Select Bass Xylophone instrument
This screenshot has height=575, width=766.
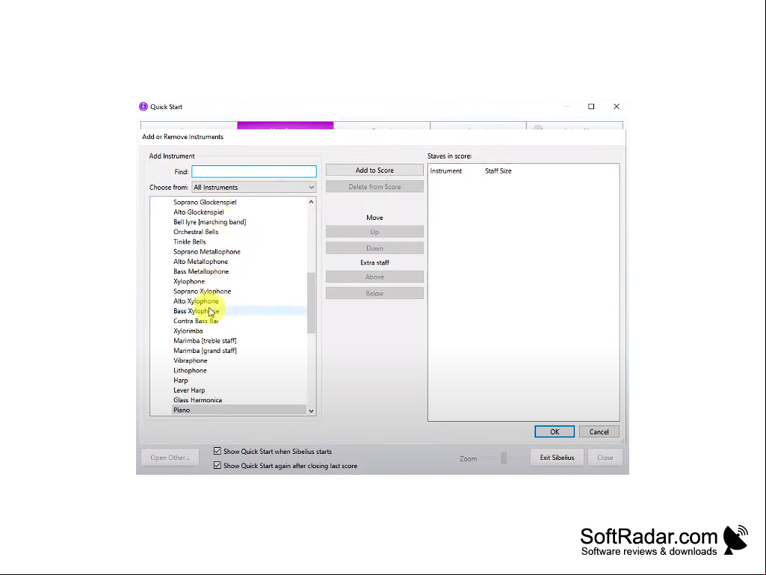tap(196, 311)
